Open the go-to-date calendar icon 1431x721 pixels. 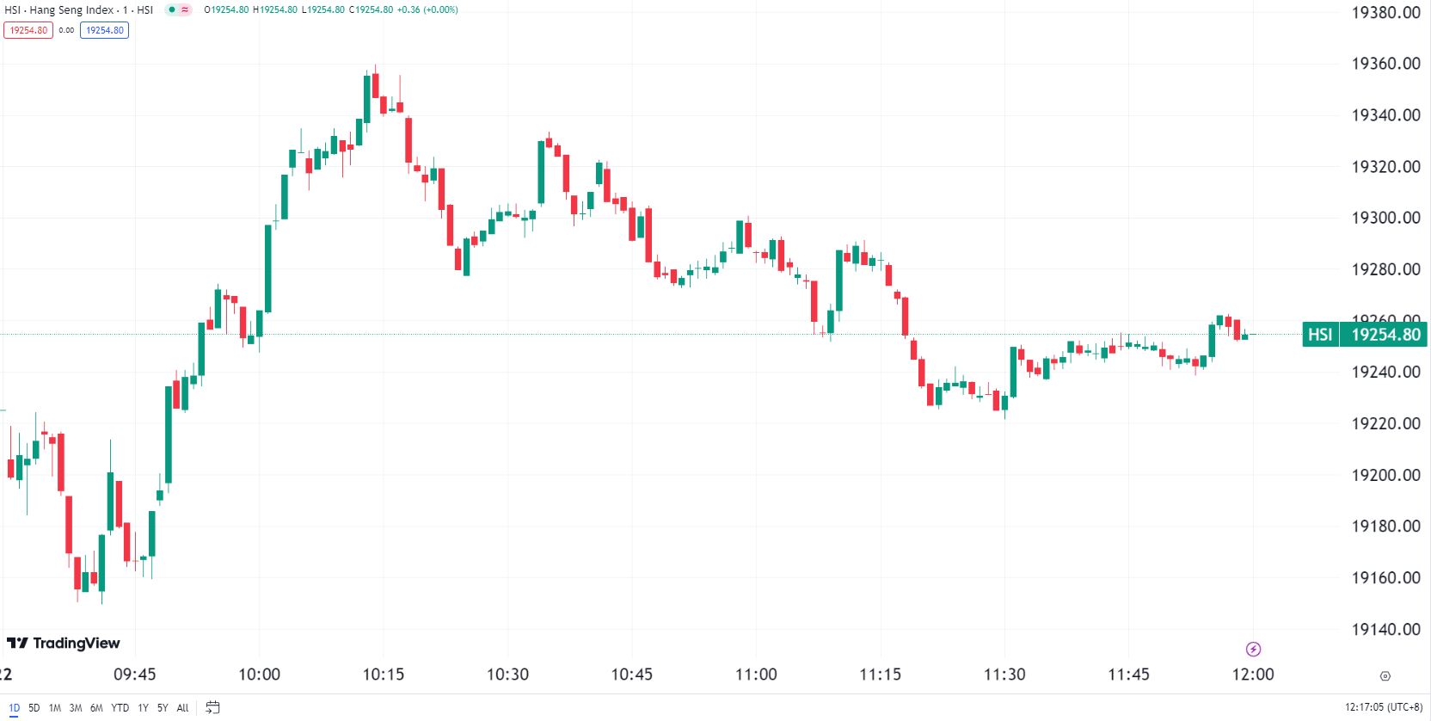[212, 707]
